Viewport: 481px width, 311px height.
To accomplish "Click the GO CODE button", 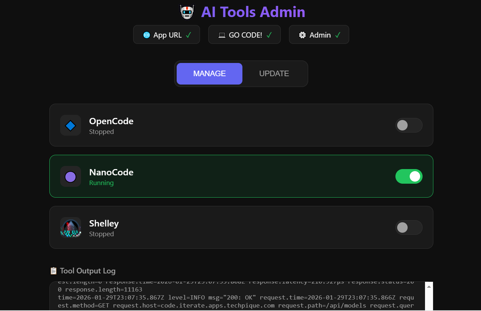I will click(x=244, y=34).
